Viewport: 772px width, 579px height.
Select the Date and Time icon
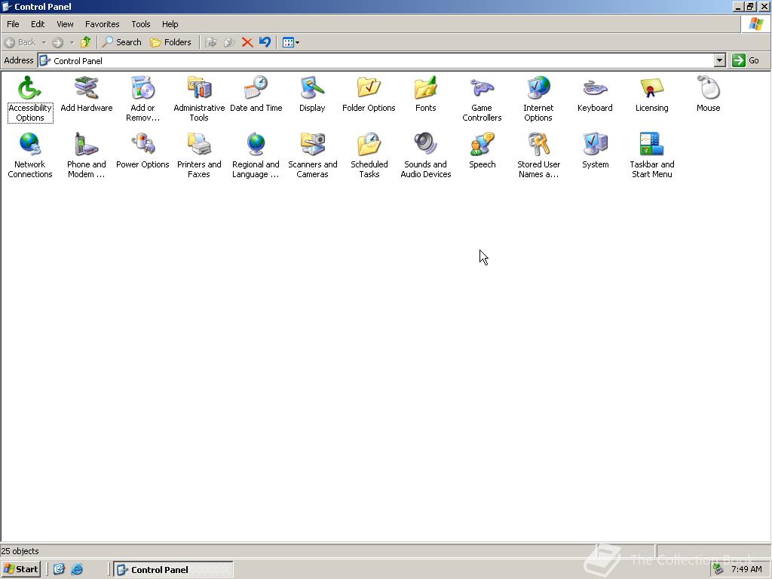coord(256,94)
